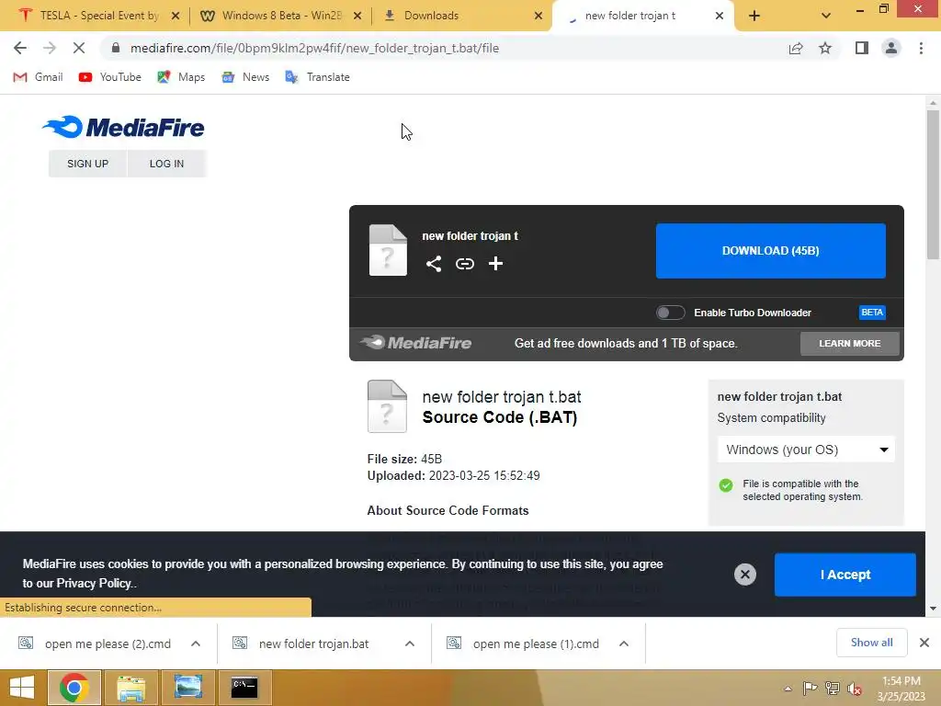
Task: Bookmark this page with the star icon
Action: (x=825, y=48)
